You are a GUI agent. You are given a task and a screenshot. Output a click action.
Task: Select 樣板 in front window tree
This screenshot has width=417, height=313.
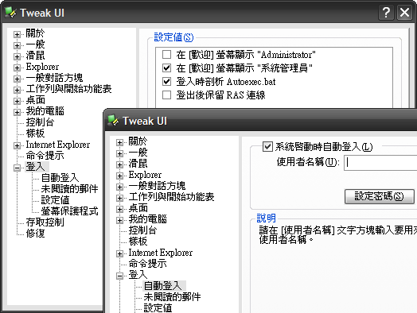click(x=138, y=242)
